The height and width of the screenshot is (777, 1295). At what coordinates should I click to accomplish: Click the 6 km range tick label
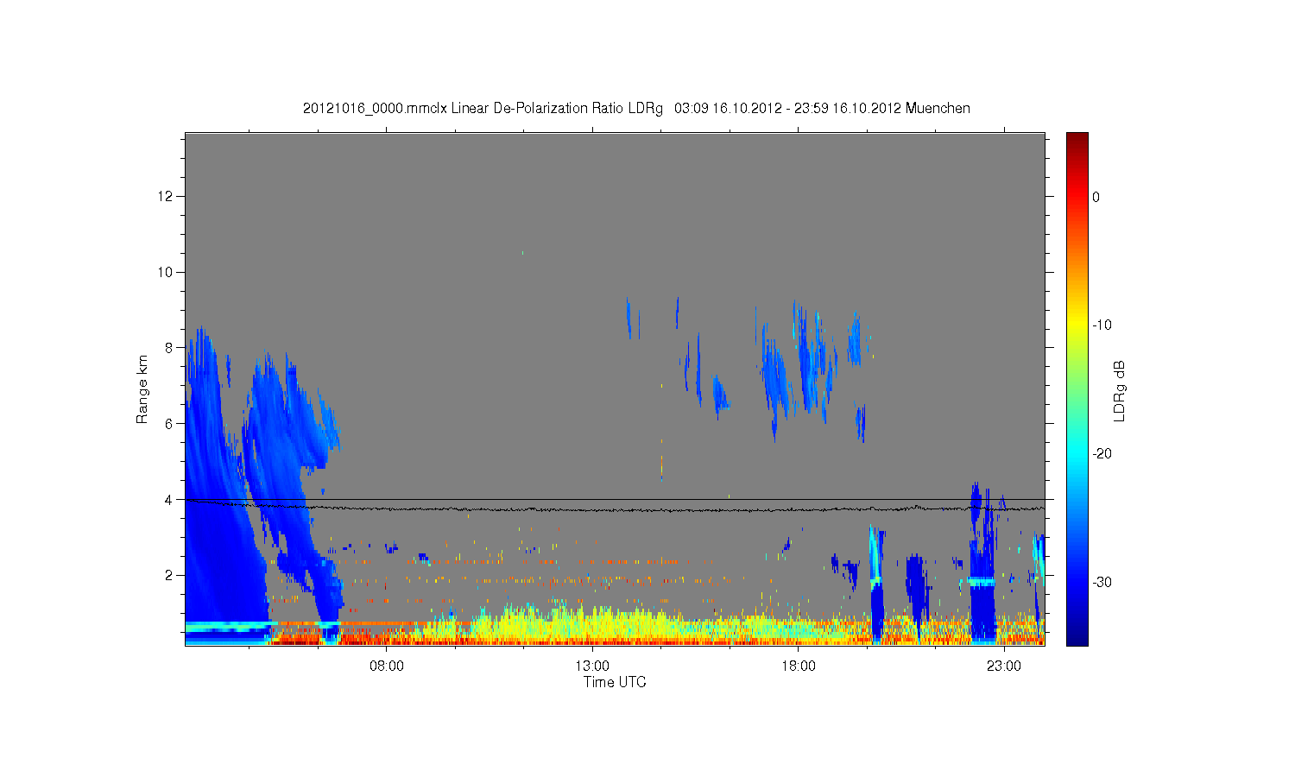(169, 423)
